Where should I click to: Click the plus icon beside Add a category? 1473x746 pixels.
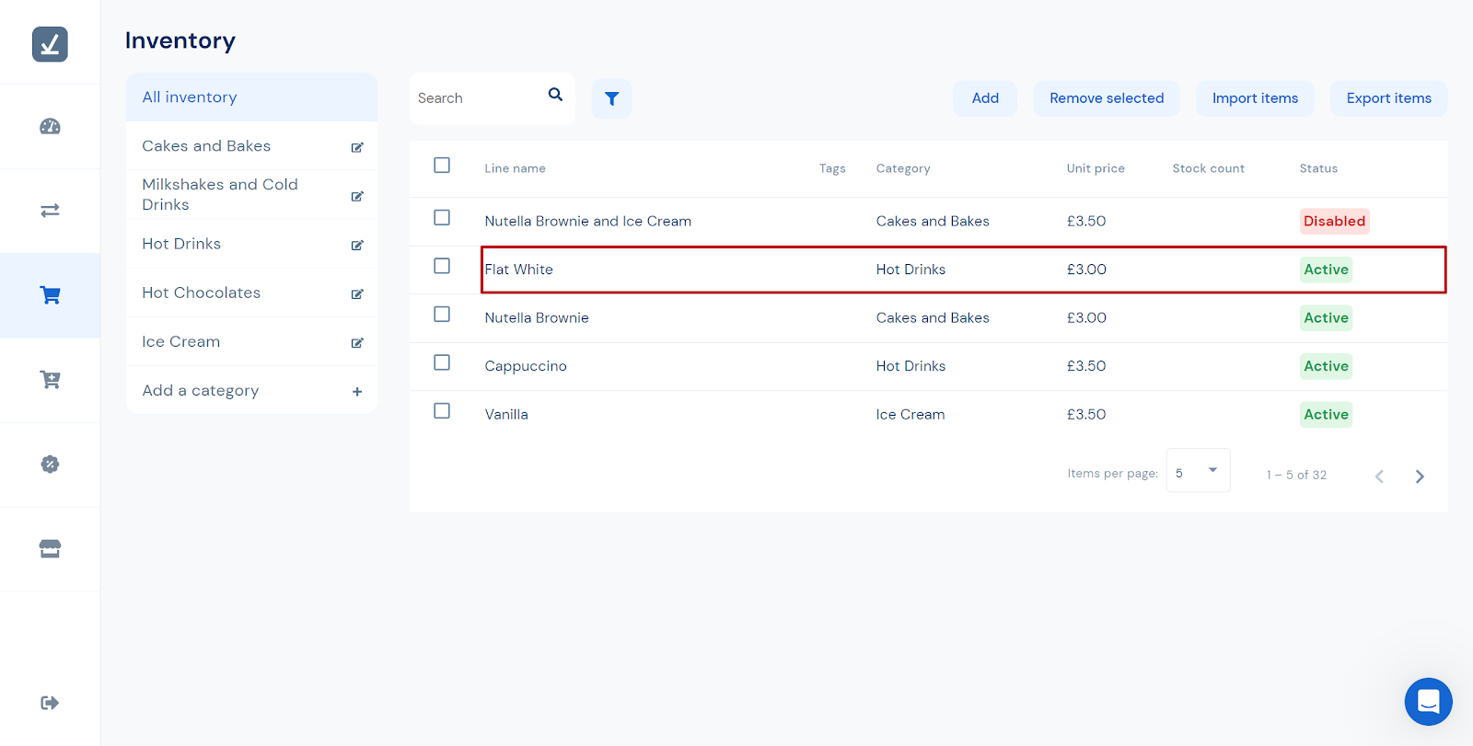357,392
